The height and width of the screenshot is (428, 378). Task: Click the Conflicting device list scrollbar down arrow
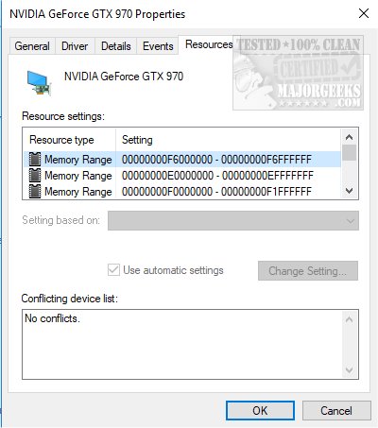point(349,369)
